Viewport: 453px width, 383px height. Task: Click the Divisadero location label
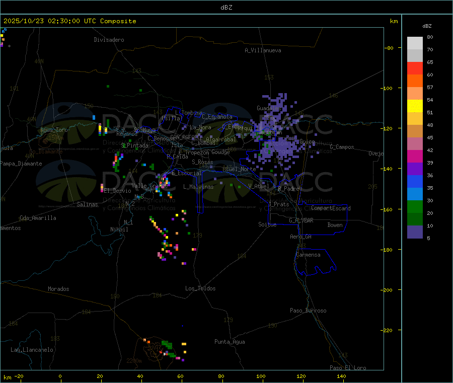[x=109, y=40]
